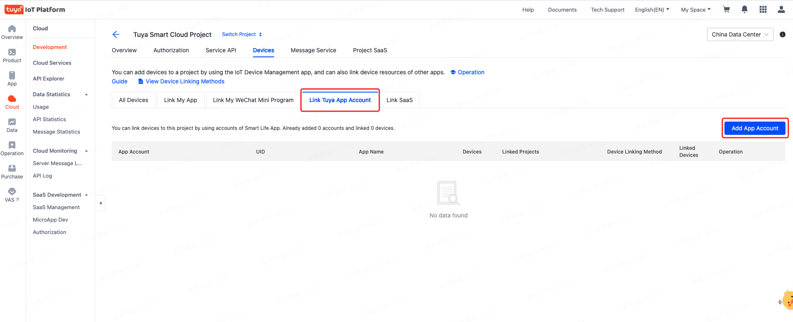The height and width of the screenshot is (322, 793).
Task: Open the My Space dropdown
Action: coord(696,10)
